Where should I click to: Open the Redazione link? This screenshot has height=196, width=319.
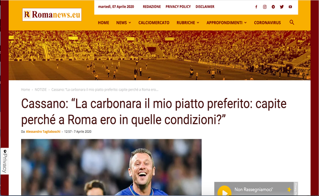tap(152, 7)
